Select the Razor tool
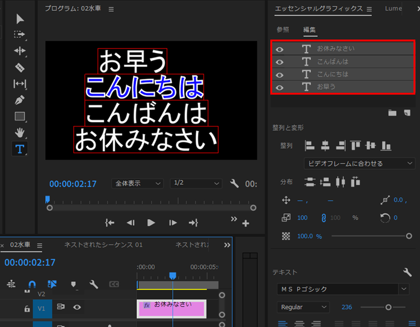Viewport: 420px width, 327px height. (x=20, y=67)
